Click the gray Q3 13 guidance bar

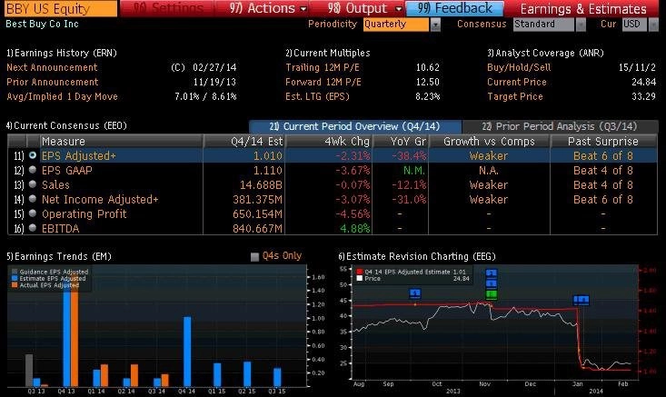tap(29, 371)
